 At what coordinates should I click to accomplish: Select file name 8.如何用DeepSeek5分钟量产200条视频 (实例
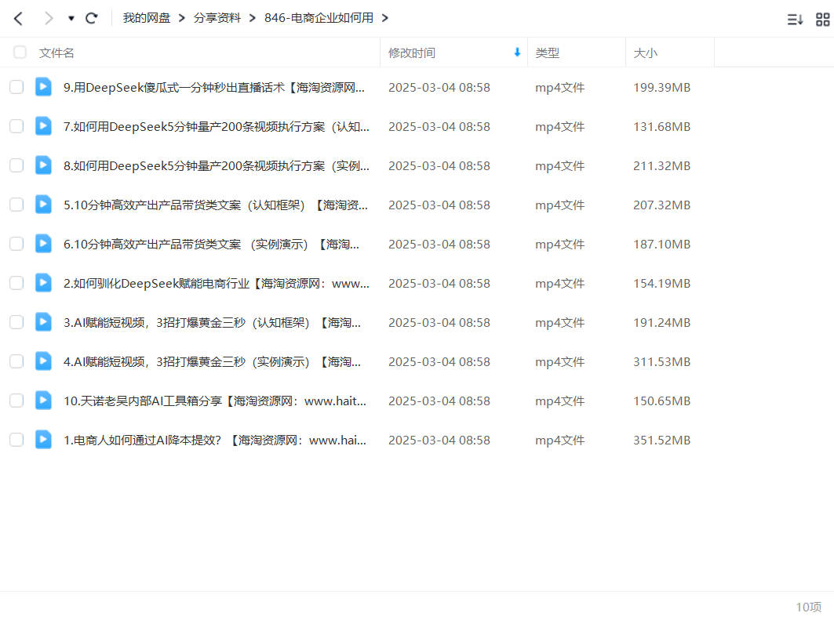pos(216,166)
